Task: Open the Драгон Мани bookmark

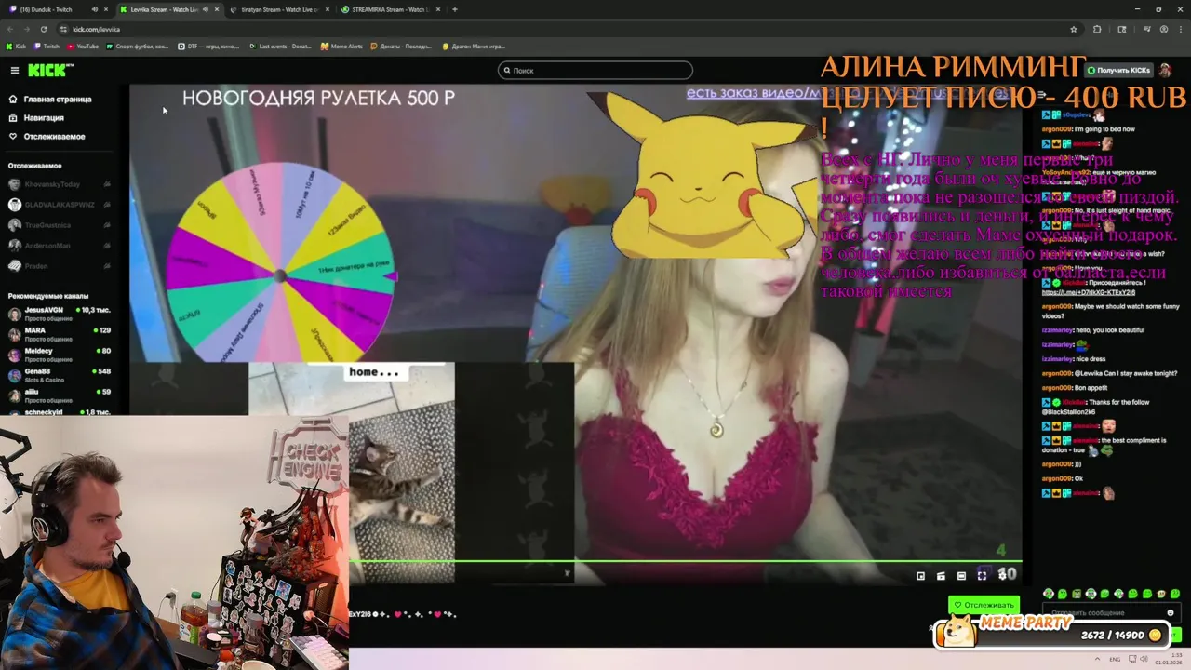Action: click(474, 46)
